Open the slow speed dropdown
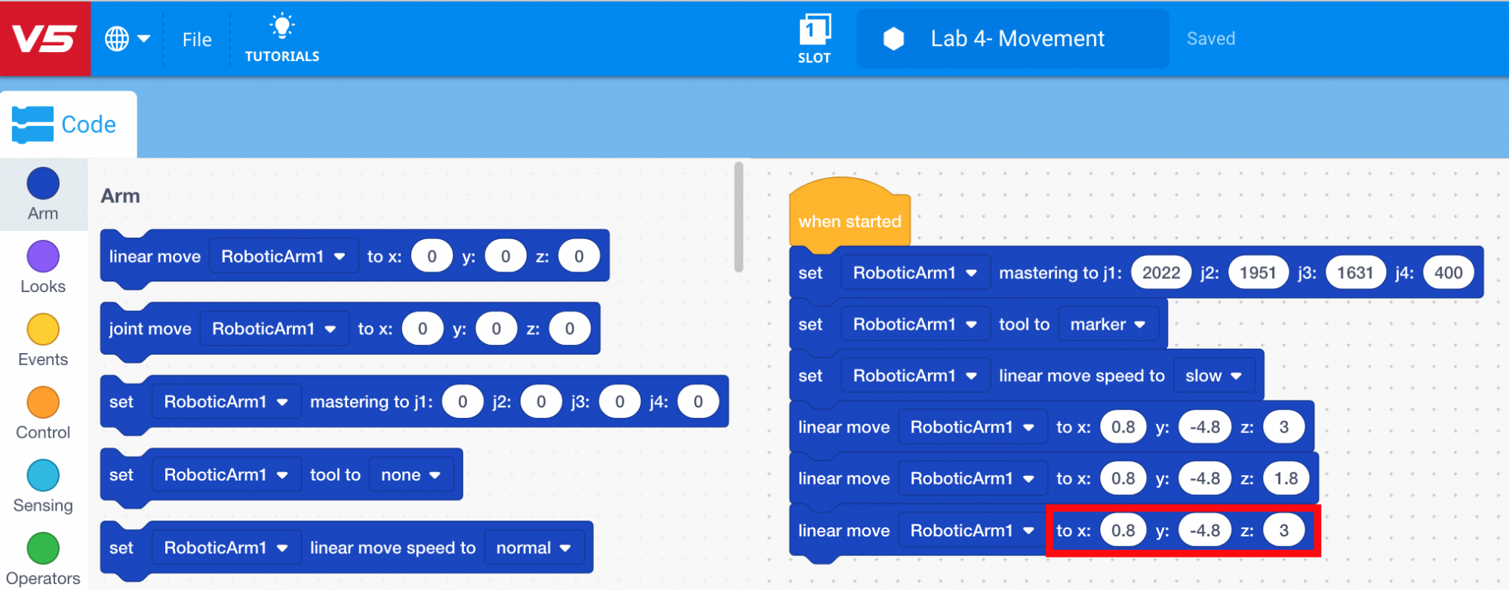Viewport: 1509px width, 590px height. pyautogui.click(x=1212, y=376)
